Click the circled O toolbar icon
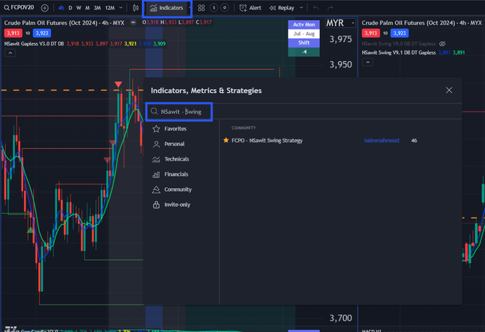Image resolution: width=485 pixels, height=332 pixels. [225, 8]
